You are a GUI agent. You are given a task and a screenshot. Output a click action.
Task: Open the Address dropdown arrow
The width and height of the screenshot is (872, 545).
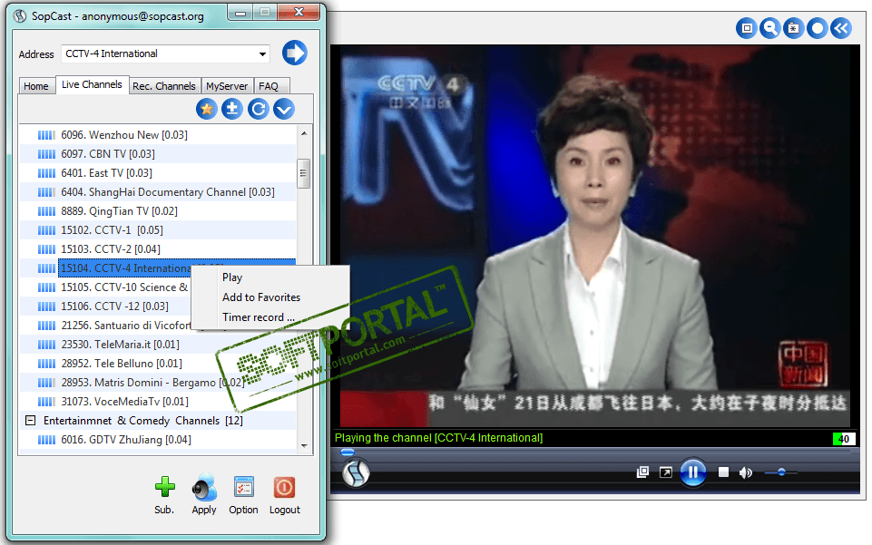(x=262, y=54)
